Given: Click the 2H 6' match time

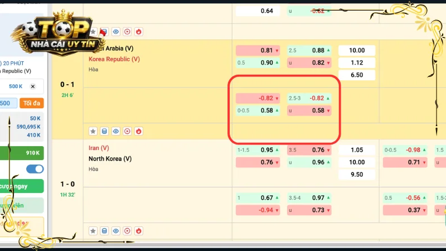Looking at the screenshot, I should (x=67, y=95).
